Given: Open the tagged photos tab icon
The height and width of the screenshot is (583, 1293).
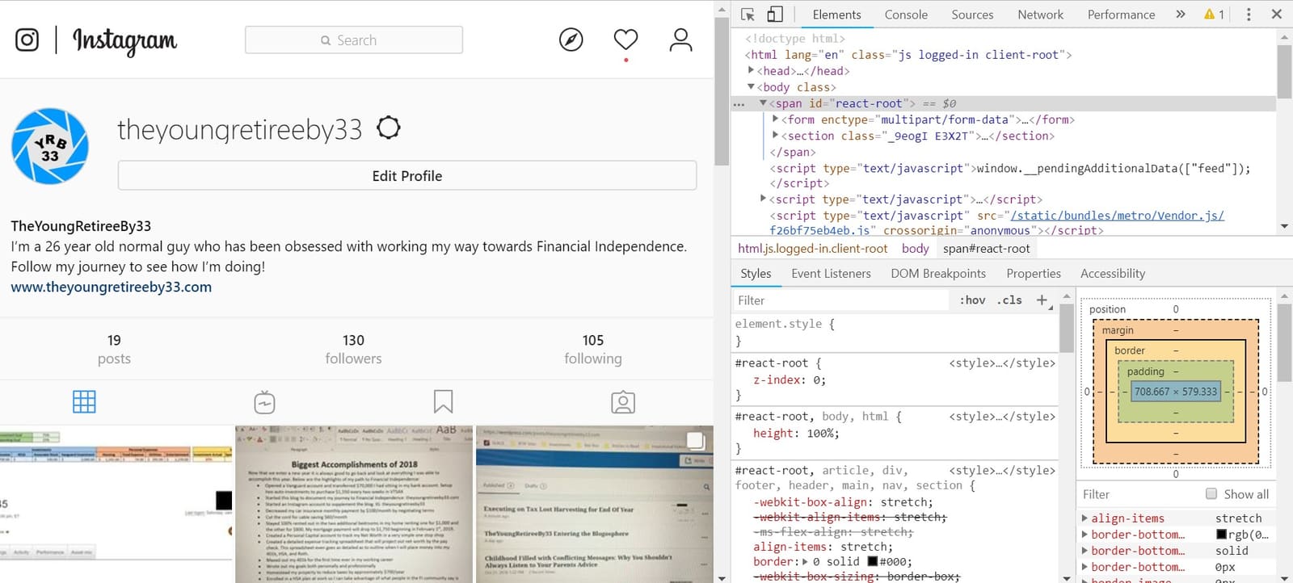Looking at the screenshot, I should [623, 402].
